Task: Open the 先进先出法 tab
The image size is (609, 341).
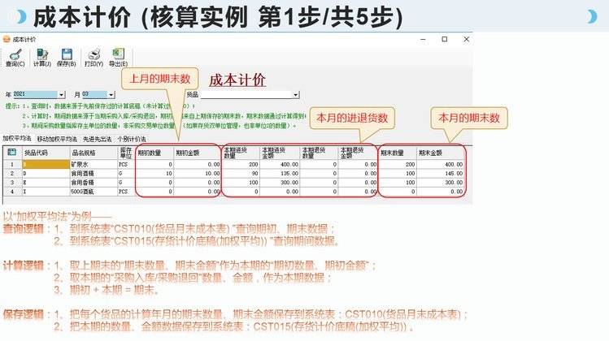Action: [x=97, y=140]
